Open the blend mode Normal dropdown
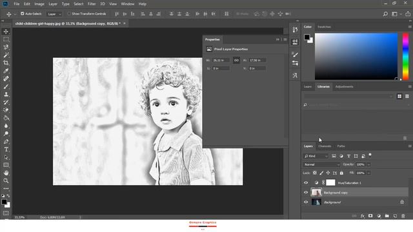 (321, 164)
